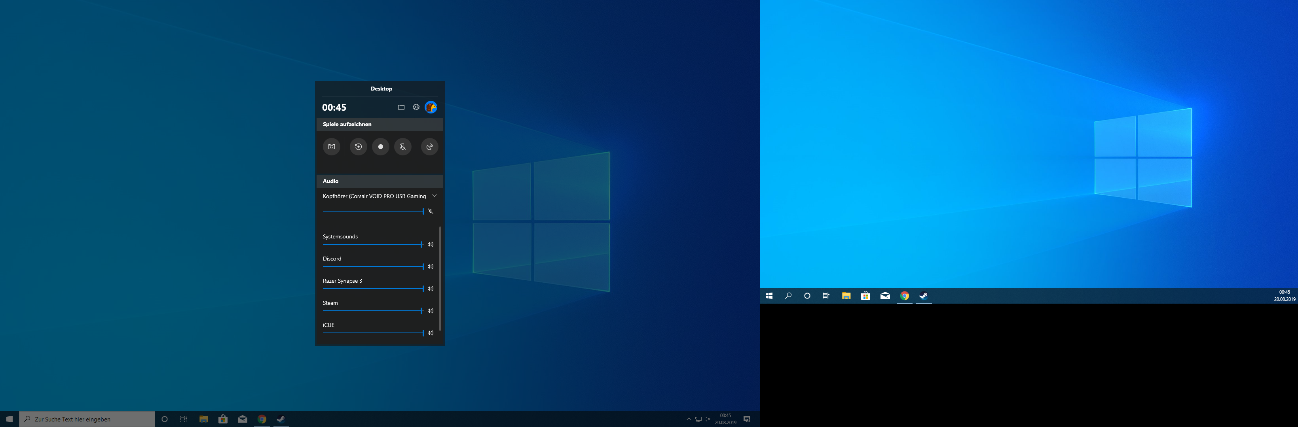
Task: Open Chrome on the second monitor taskbar
Action: coord(905,296)
